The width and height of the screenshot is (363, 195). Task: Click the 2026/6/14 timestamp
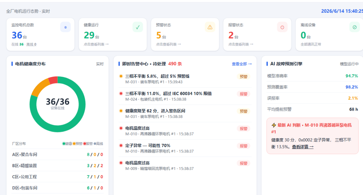click(342, 11)
